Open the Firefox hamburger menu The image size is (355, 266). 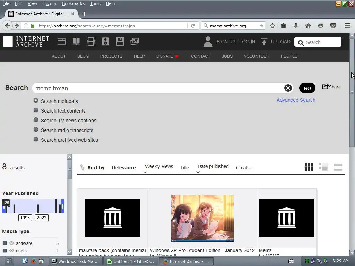pyautogui.click(x=348, y=26)
